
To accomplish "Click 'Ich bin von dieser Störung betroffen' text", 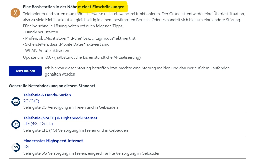I will click(x=137, y=68).
